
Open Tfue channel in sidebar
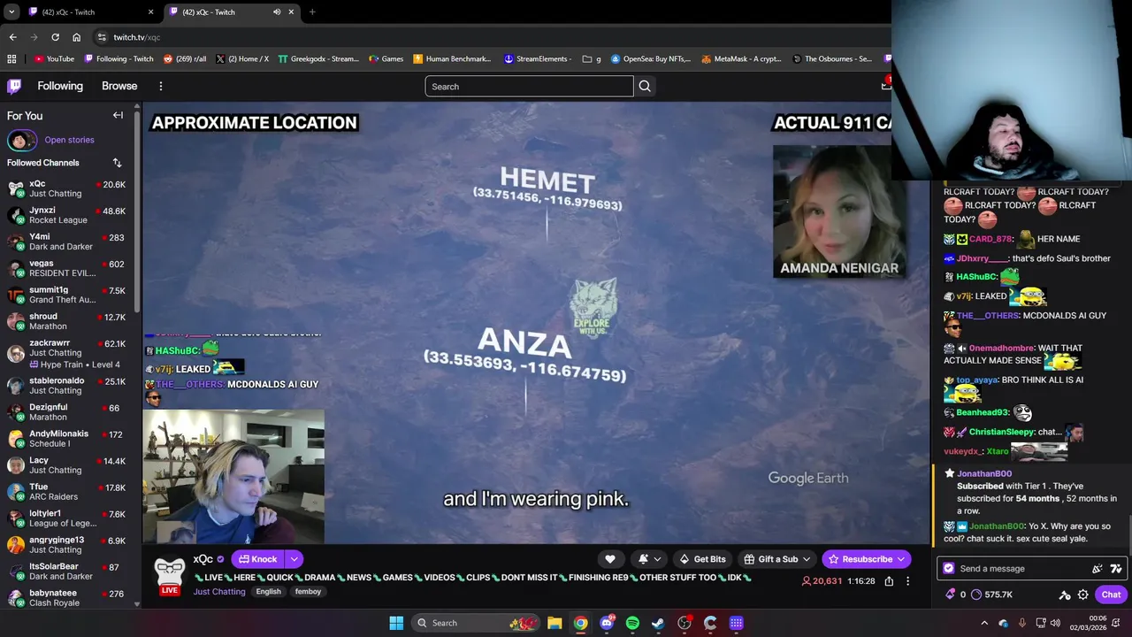point(67,492)
